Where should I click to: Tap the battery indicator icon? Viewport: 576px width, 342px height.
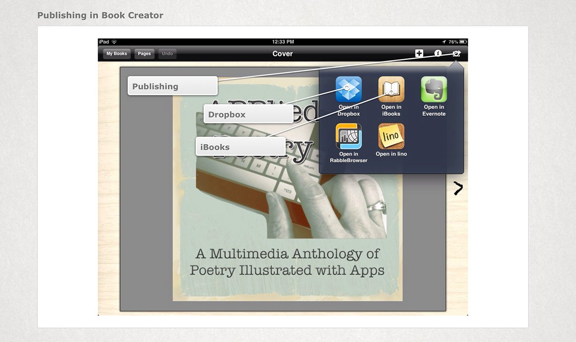(463, 42)
